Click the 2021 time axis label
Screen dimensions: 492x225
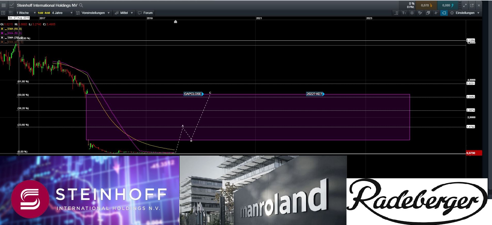(259, 18)
